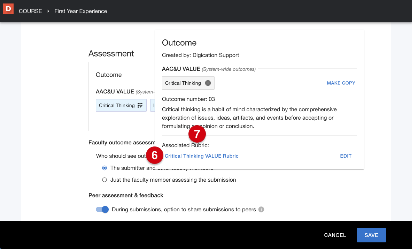Click 'Created by: Digication Support' text
Viewport: 418px width, 249px height.
click(x=201, y=55)
